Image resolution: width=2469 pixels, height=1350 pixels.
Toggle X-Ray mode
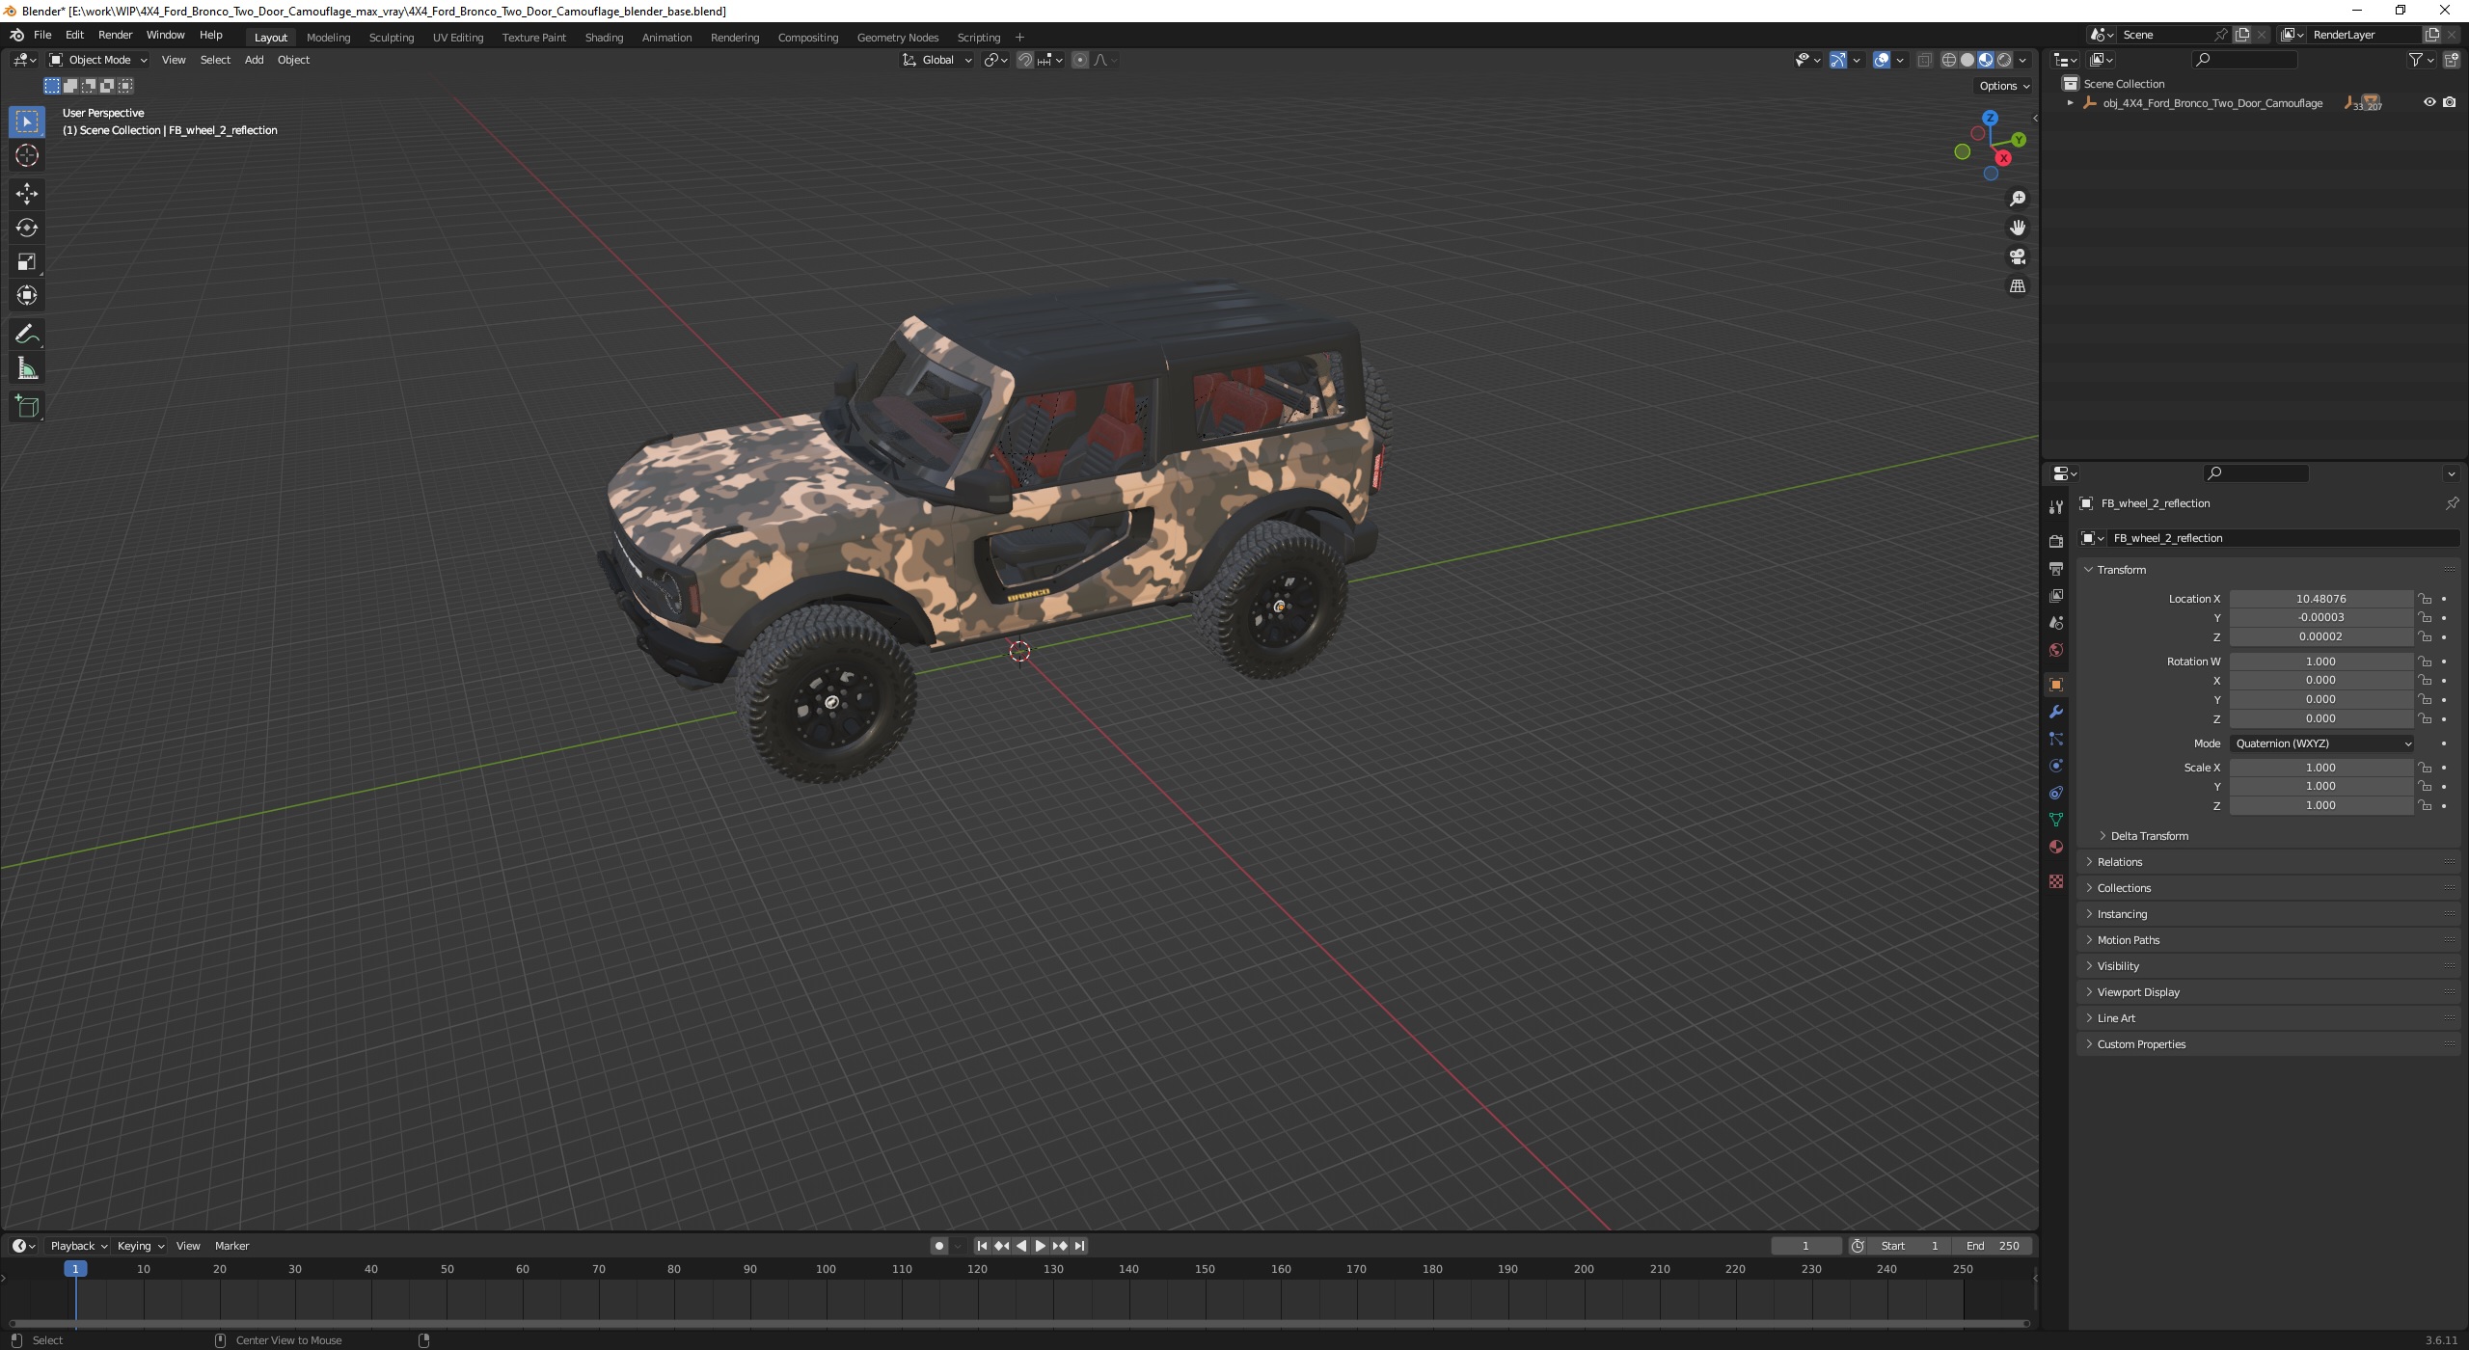click(x=1924, y=60)
